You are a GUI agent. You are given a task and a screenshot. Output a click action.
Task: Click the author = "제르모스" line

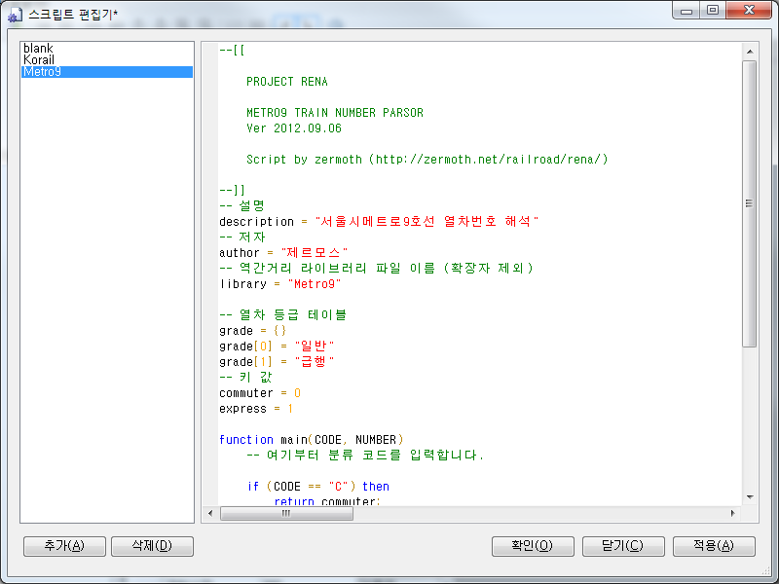[x=283, y=253]
